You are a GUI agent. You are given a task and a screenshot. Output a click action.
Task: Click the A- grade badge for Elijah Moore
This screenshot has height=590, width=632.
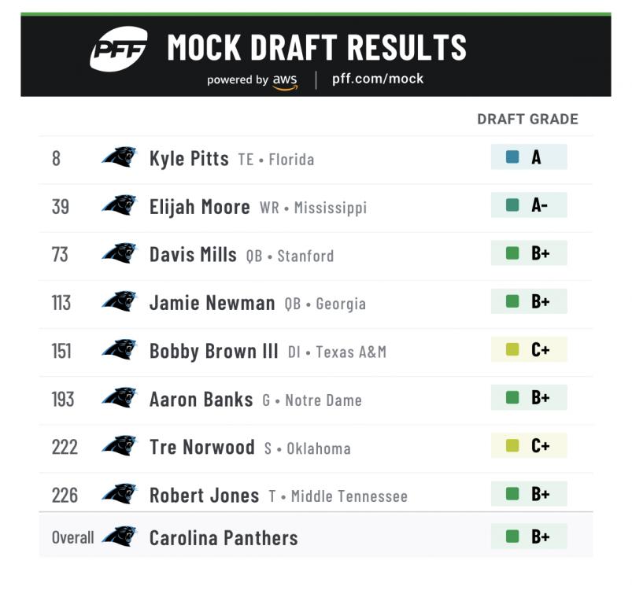click(x=529, y=205)
